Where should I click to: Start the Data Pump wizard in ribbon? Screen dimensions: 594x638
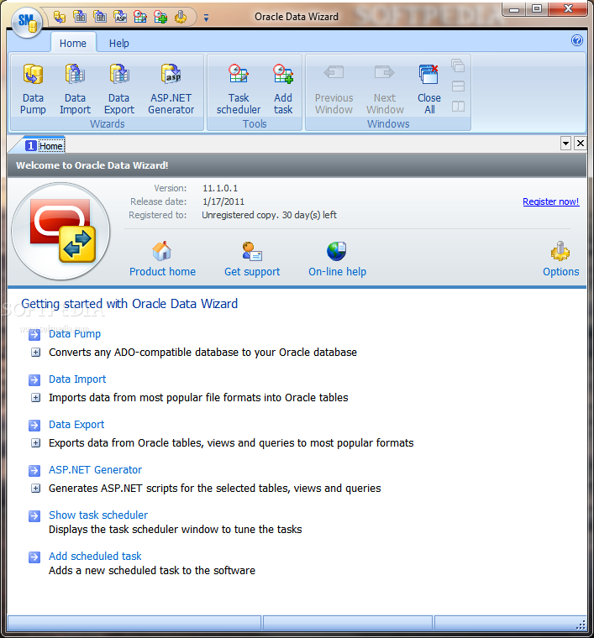pyautogui.click(x=33, y=89)
